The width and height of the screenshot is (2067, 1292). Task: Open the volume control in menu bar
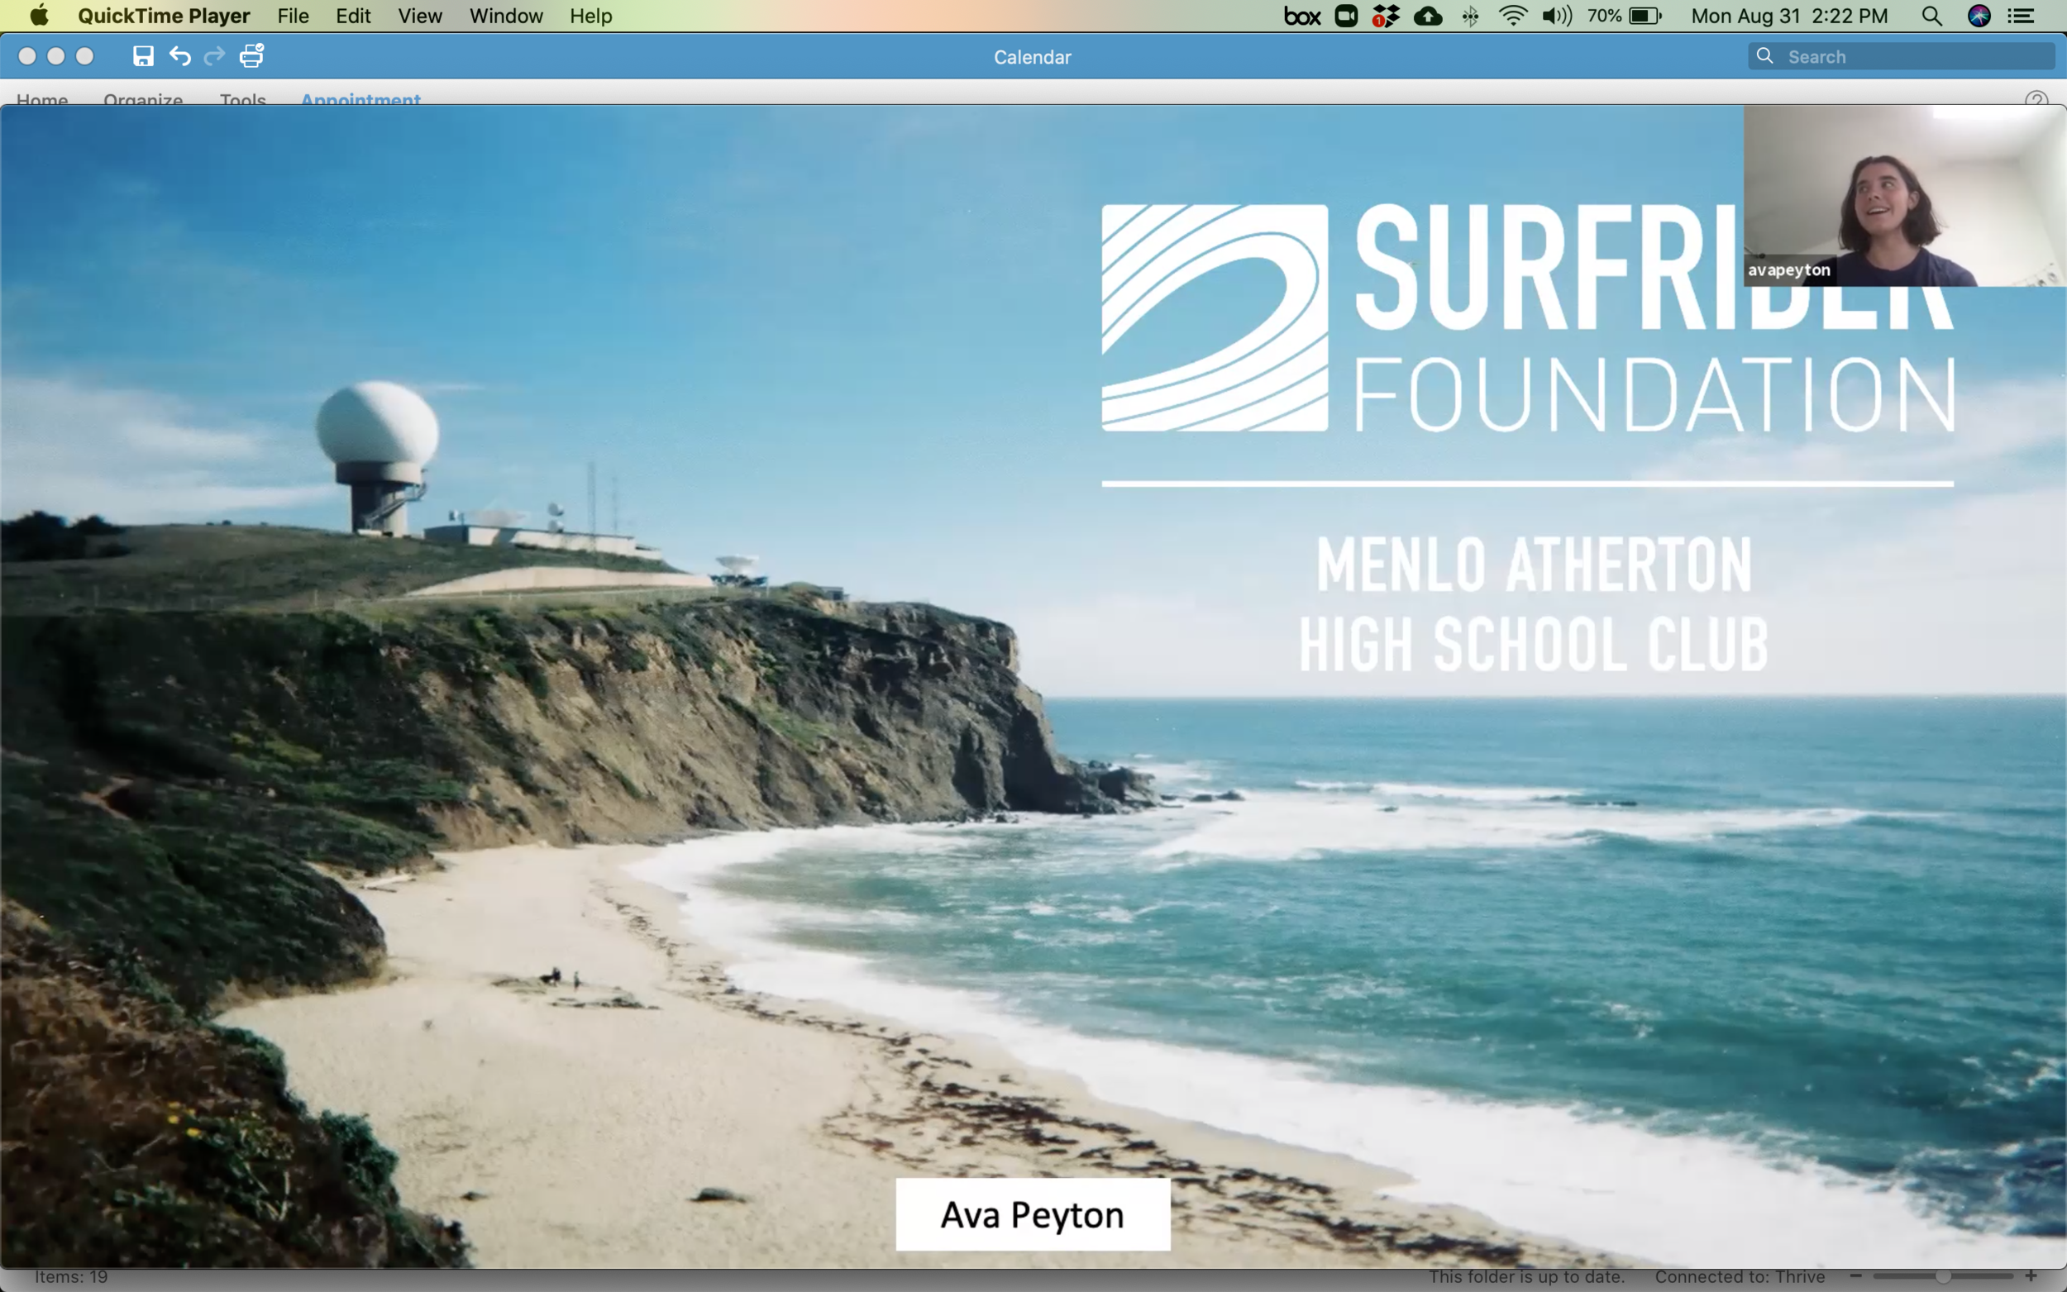[1557, 16]
